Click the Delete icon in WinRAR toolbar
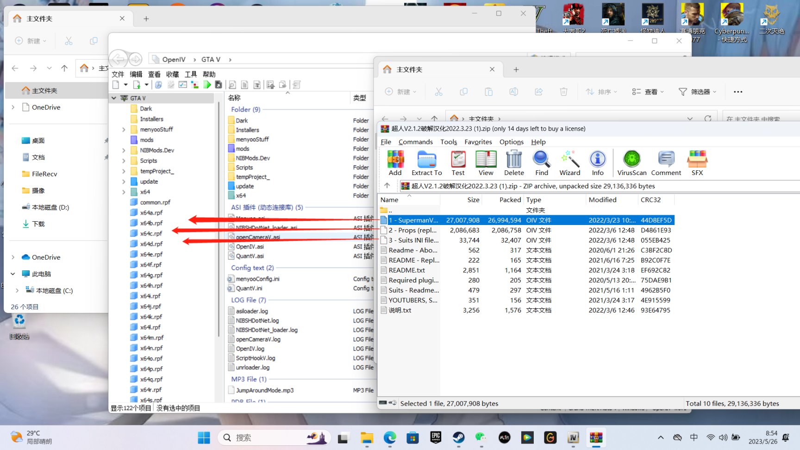The image size is (800, 450). tap(514, 163)
